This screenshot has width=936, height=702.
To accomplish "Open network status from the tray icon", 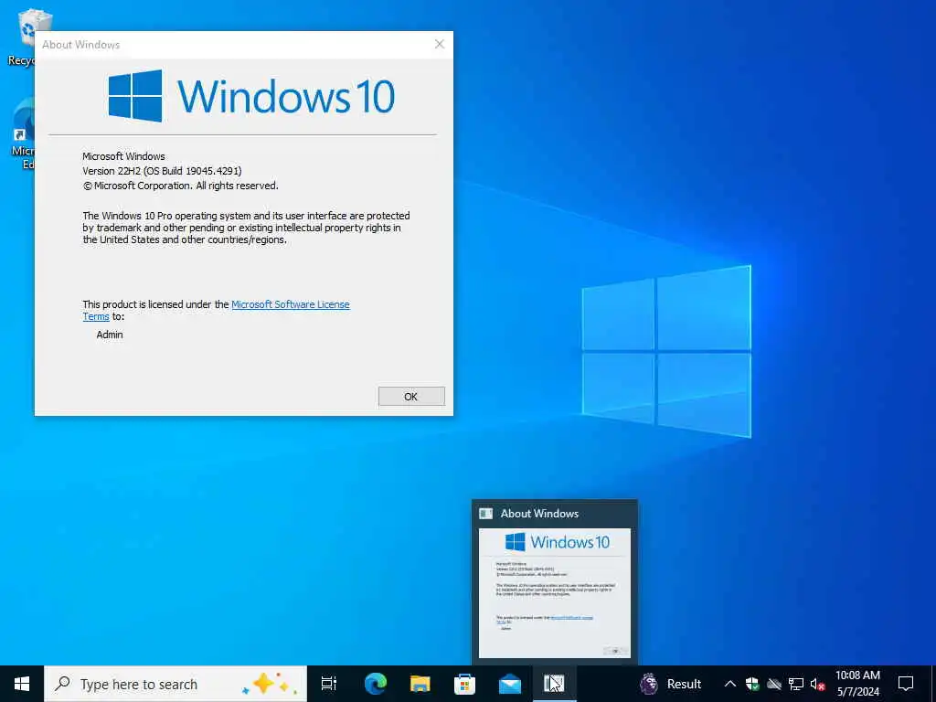I will click(796, 684).
